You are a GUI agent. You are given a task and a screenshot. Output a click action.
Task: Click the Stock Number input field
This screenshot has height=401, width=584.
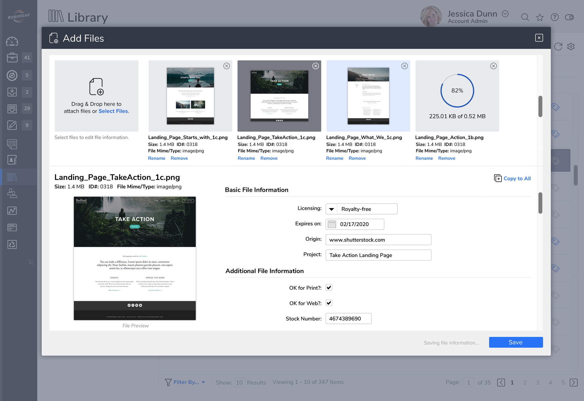(348, 319)
